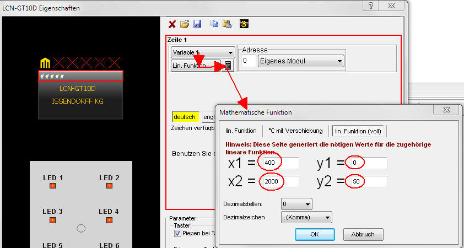Save using the floppy disk icon

coord(197,24)
